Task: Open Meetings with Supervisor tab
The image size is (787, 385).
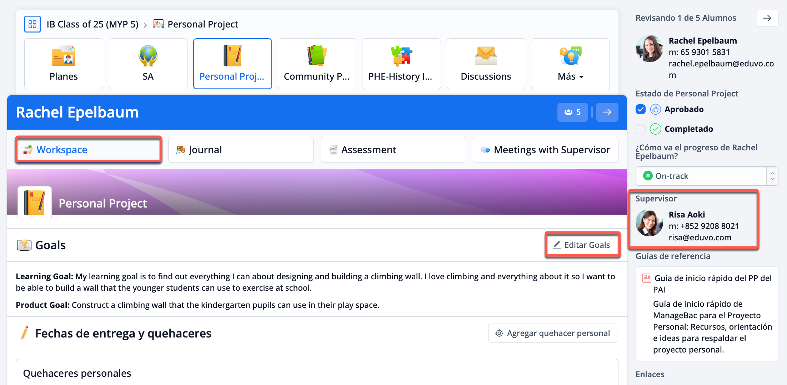Action: tap(545, 150)
